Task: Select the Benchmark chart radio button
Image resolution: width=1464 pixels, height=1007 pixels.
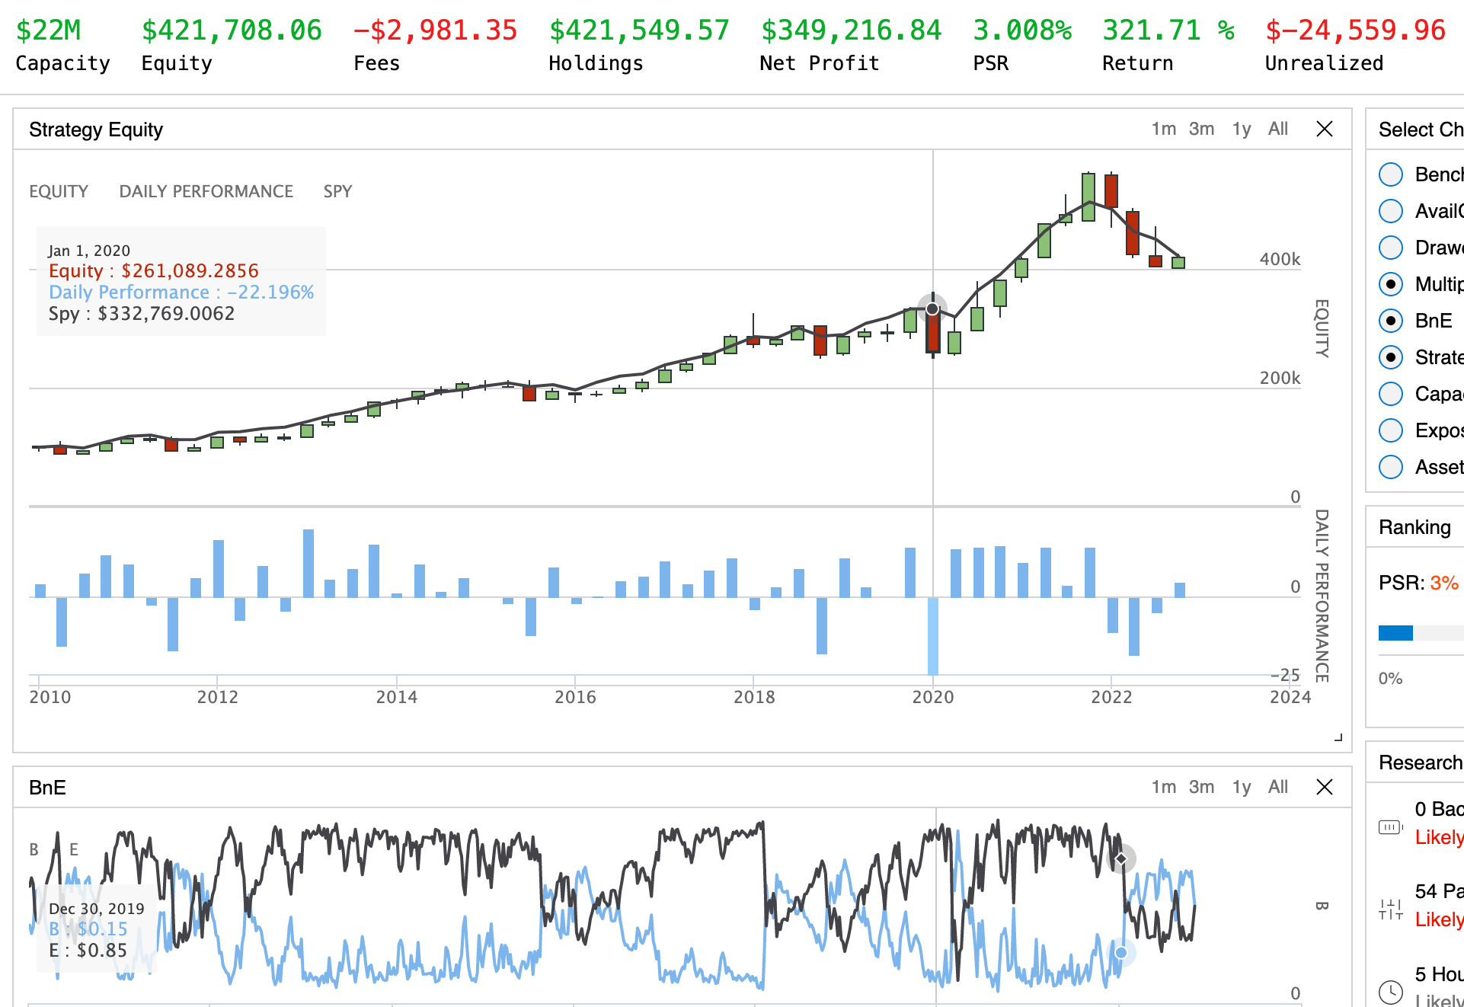Action: point(1391,174)
